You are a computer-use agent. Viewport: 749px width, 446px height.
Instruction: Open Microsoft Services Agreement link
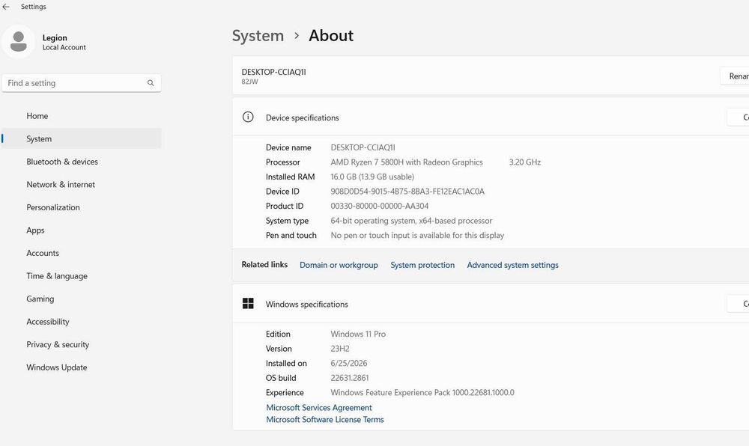[x=318, y=407]
